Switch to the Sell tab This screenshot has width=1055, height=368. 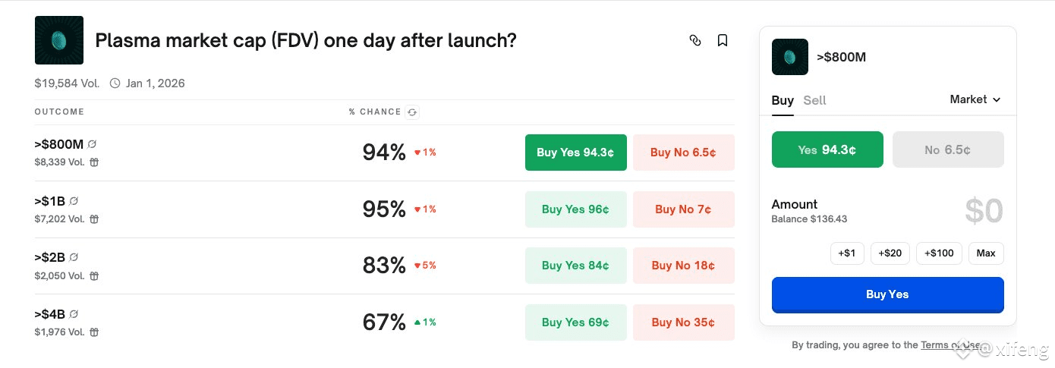click(x=814, y=100)
